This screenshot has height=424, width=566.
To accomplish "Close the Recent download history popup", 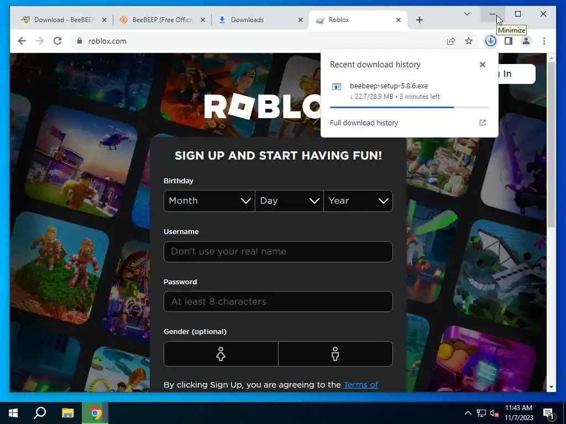I will 482,65.
